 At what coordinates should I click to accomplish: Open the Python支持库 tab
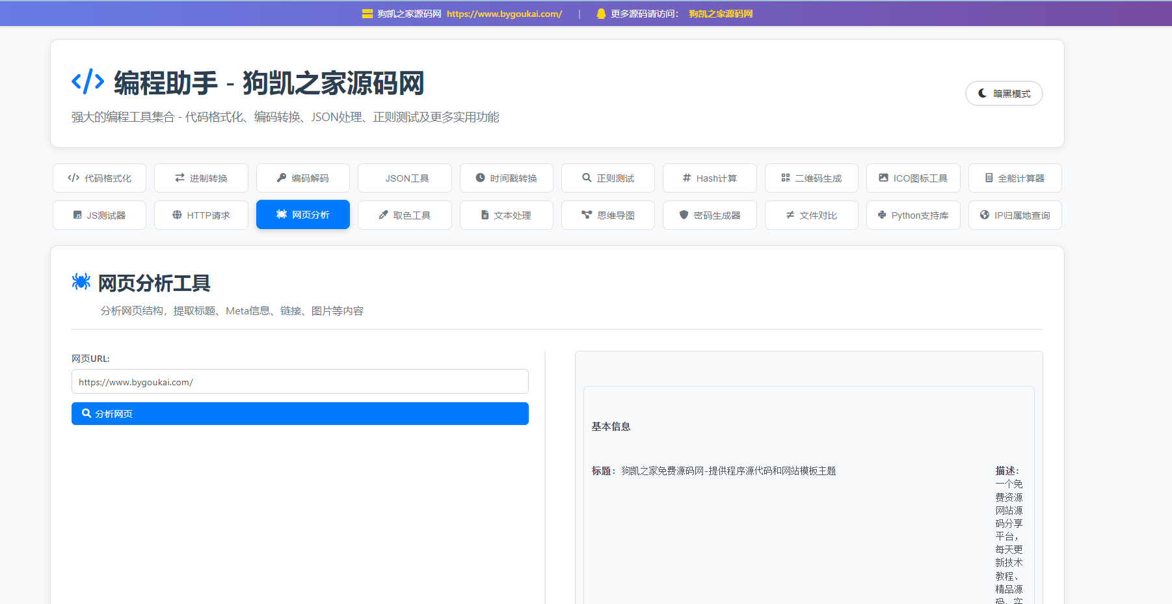tap(913, 215)
